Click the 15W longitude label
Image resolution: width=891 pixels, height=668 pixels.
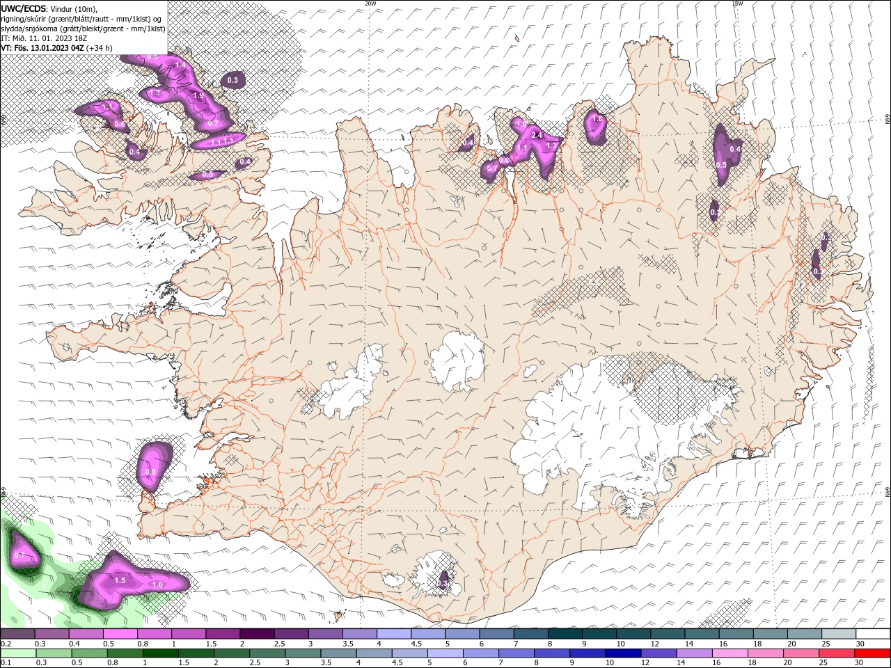point(737,3)
